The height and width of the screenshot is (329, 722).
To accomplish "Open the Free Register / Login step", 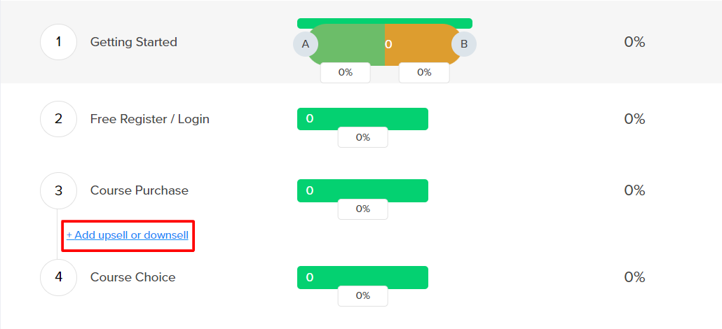I will tap(150, 119).
